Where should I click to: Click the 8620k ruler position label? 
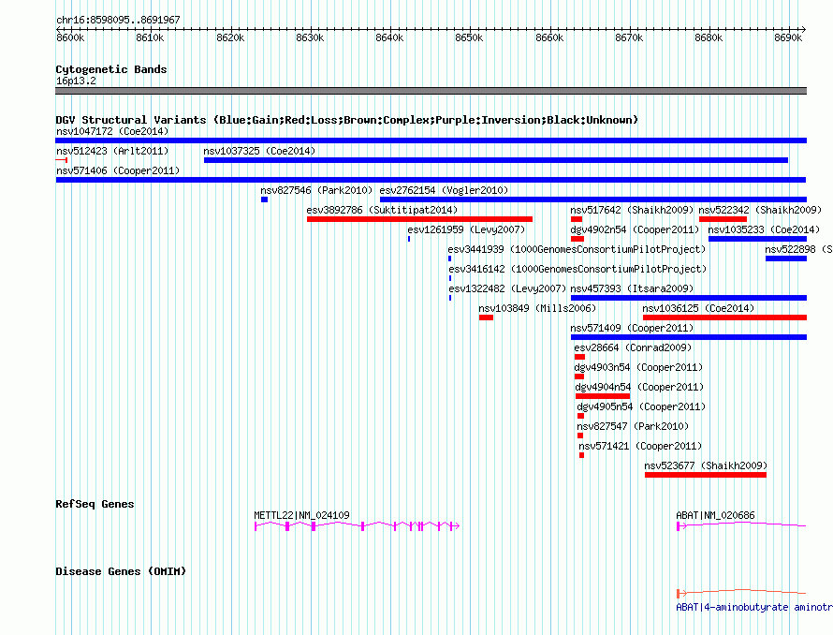(x=230, y=37)
